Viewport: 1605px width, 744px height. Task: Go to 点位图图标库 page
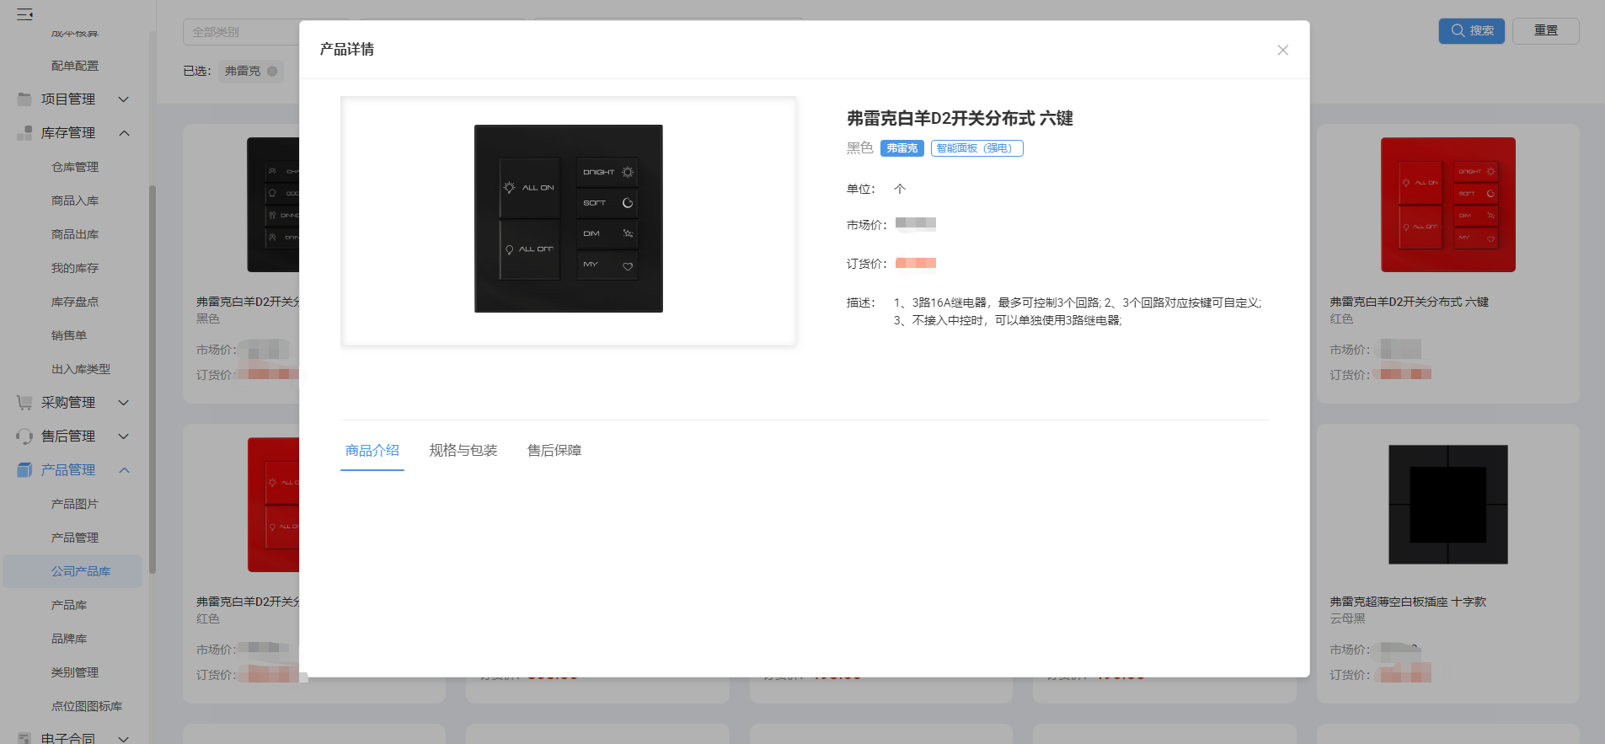(x=87, y=706)
